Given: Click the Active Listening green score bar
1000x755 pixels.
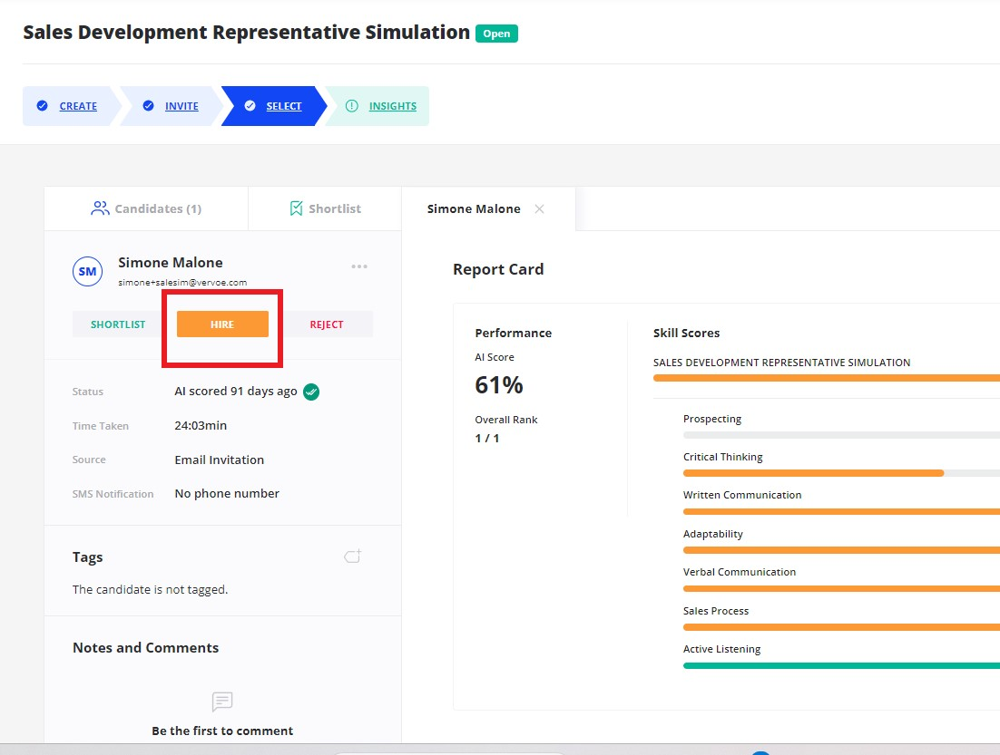Looking at the screenshot, I should pyautogui.click(x=841, y=666).
